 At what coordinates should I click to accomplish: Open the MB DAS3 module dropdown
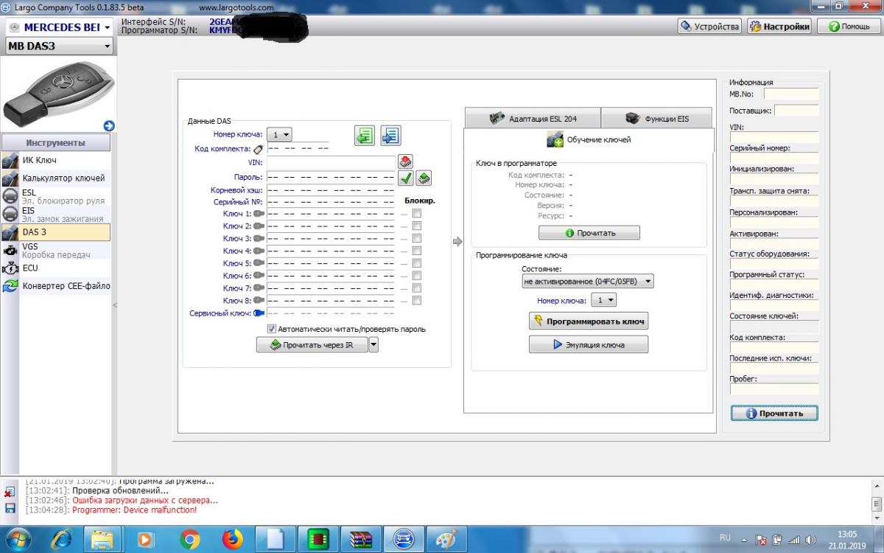(59, 46)
